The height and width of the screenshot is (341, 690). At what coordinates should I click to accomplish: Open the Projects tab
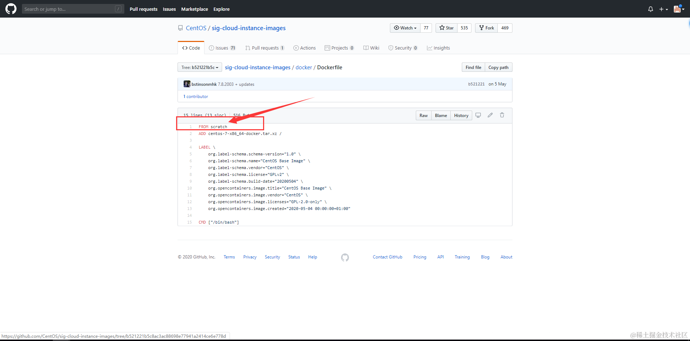pos(339,48)
